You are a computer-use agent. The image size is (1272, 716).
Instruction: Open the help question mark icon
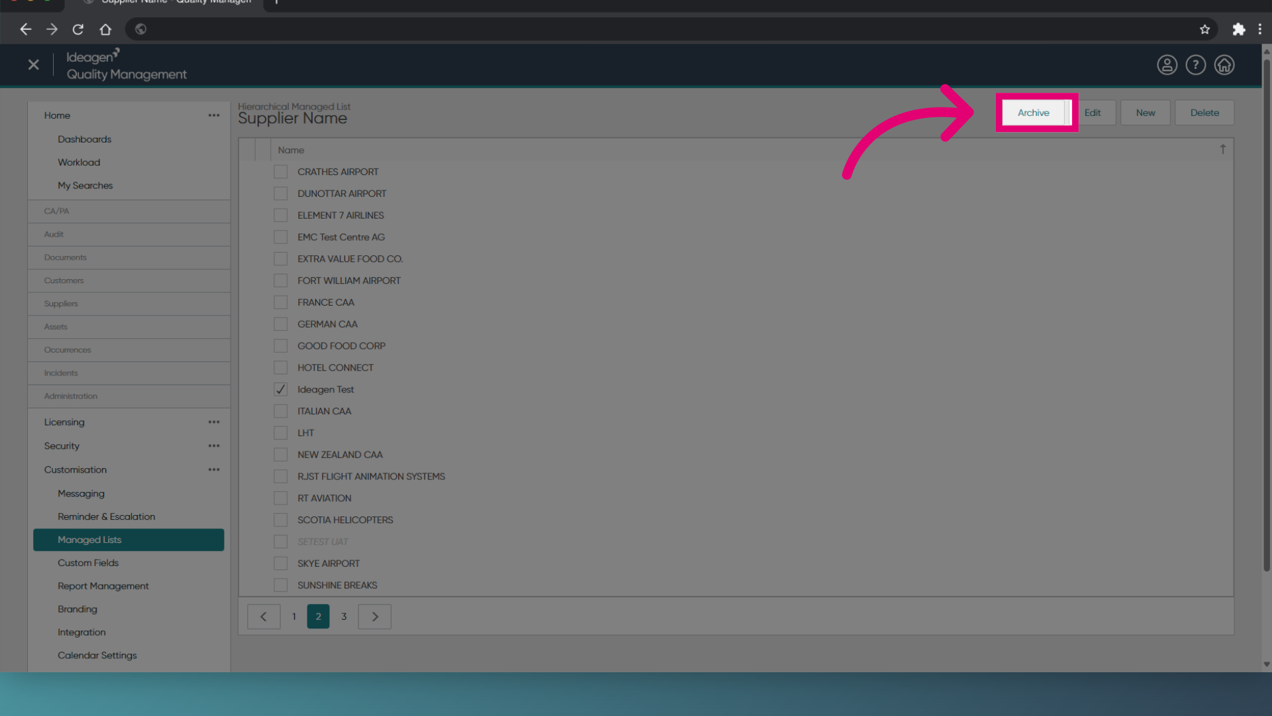pyautogui.click(x=1195, y=65)
